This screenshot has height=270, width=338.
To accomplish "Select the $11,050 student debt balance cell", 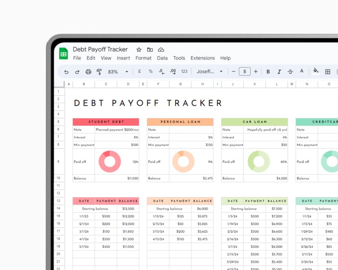I will click(x=117, y=178).
